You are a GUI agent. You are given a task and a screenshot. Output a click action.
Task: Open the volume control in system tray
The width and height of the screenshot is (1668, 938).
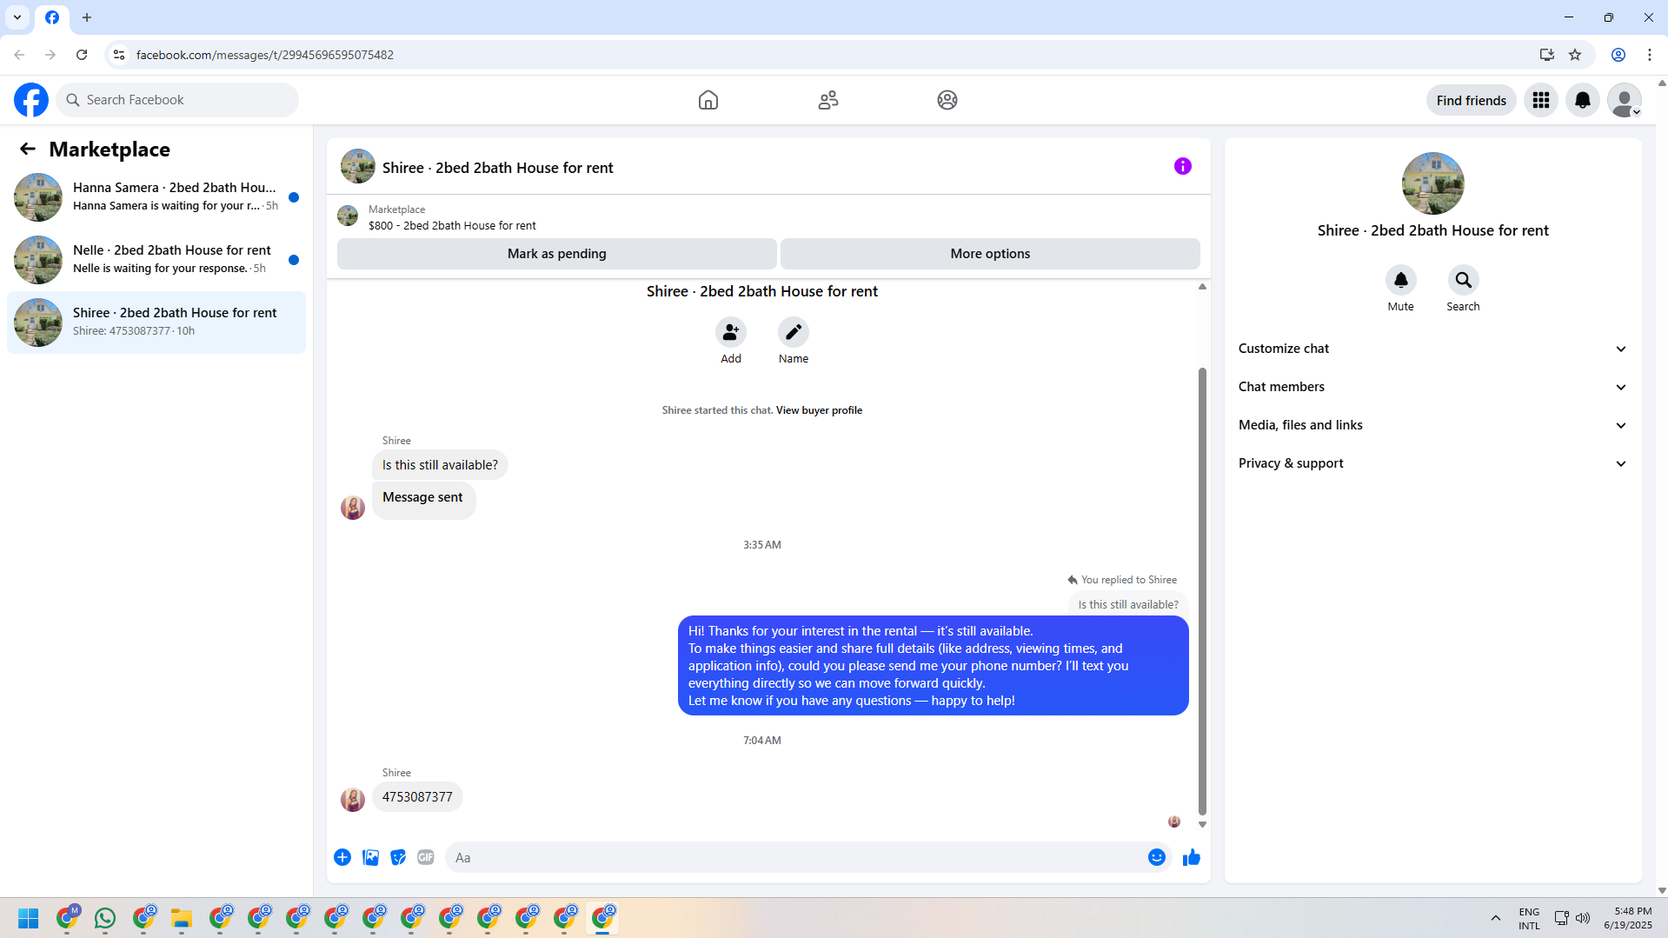[x=1583, y=918]
